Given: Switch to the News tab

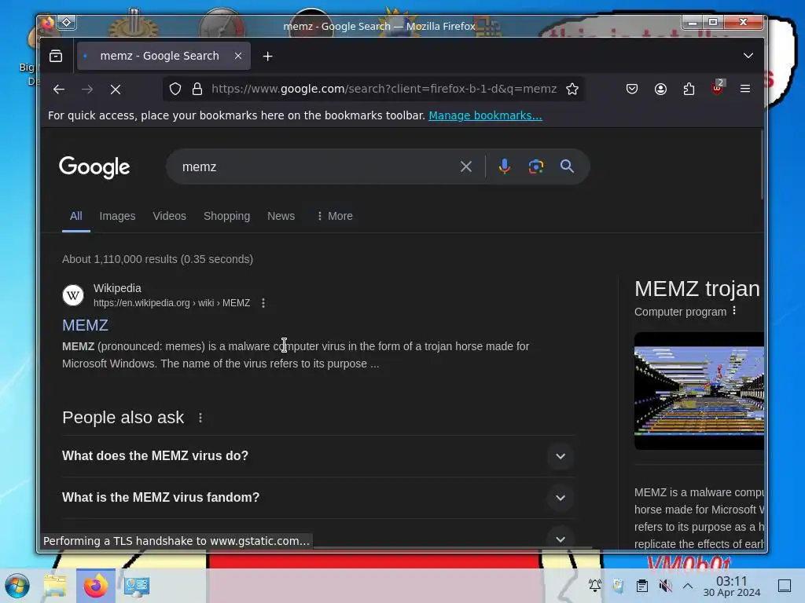Looking at the screenshot, I should (x=281, y=216).
